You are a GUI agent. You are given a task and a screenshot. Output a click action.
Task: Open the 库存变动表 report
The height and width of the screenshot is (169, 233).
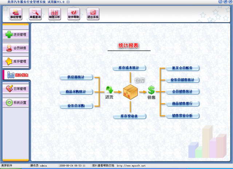tap(130, 116)
